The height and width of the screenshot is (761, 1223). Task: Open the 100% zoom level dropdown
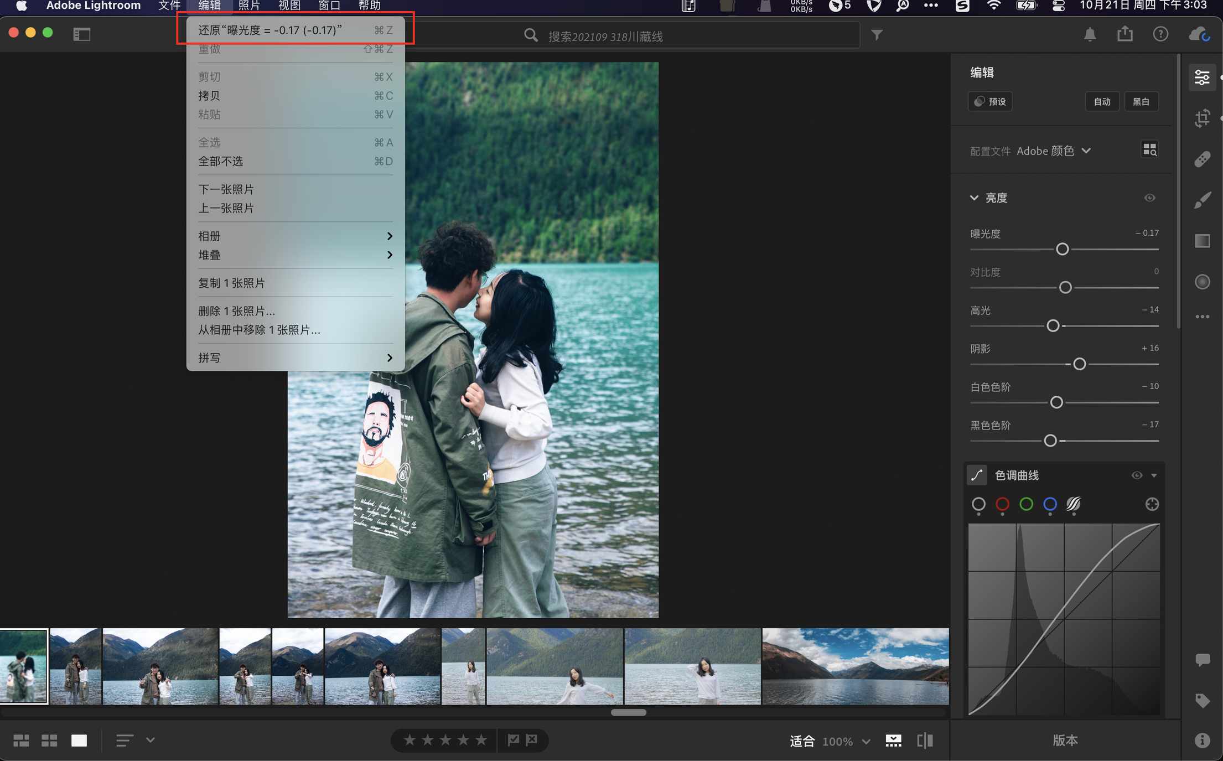pos(846,741)
